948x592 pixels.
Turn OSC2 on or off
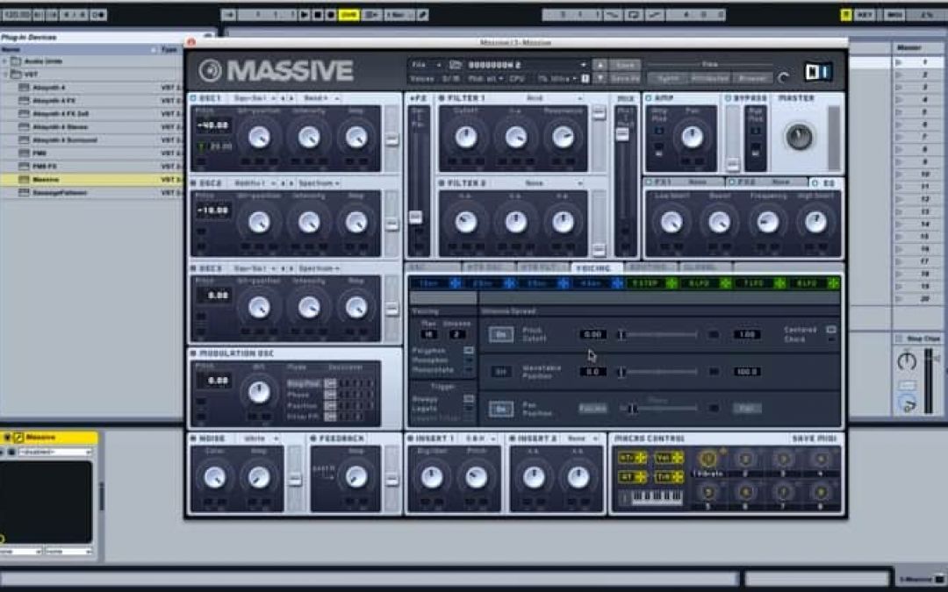coord(193,183)
